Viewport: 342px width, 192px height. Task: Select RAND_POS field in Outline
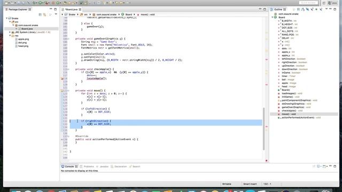tap(289, 35)
